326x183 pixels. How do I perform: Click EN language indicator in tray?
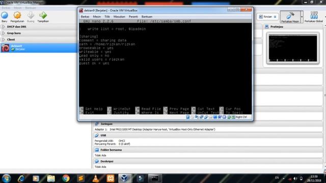(x=277, y=178)
